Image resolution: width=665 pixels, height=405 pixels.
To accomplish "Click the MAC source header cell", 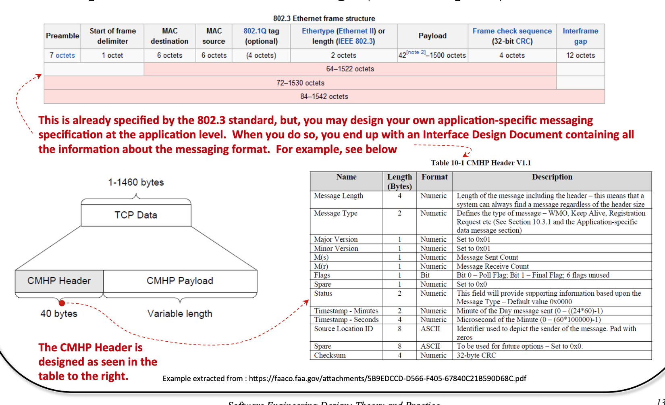I will 214,36.
